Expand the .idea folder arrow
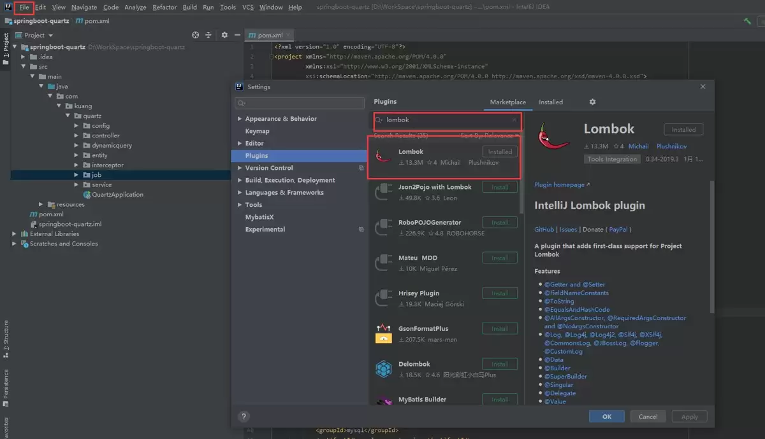The height and width of the screenshot is (439, 765). (24, 57)
